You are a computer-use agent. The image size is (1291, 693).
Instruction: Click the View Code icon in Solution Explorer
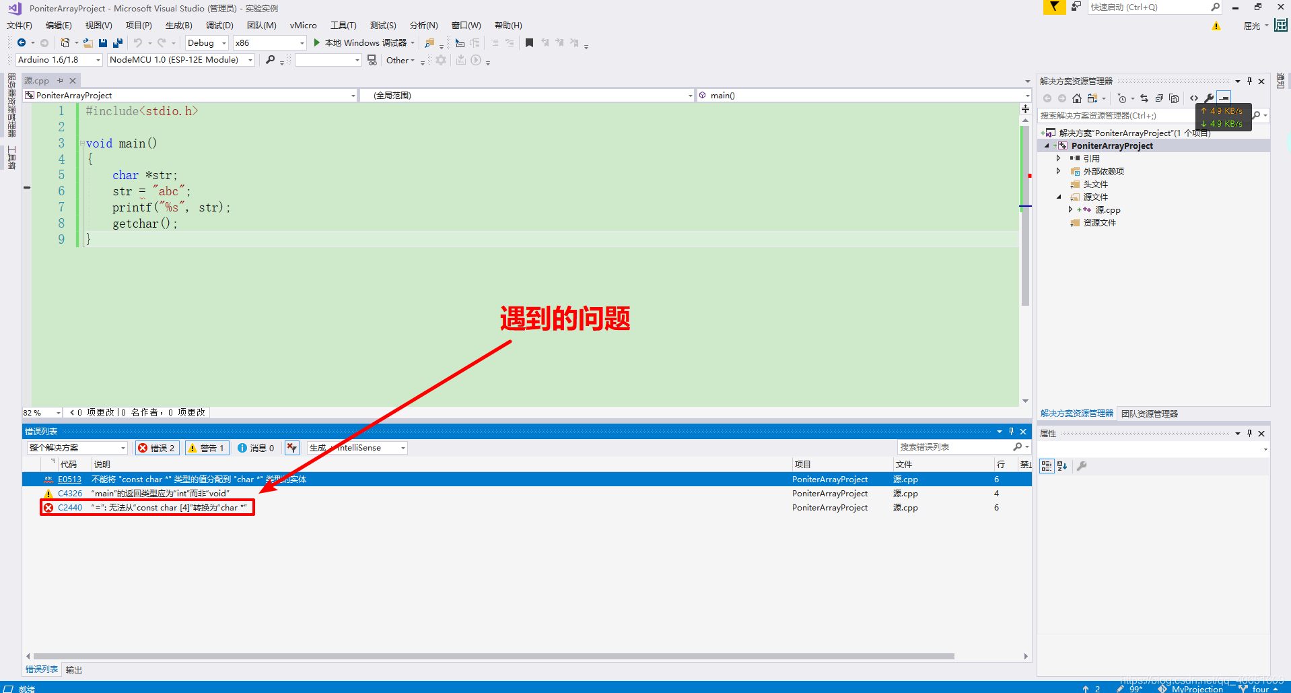pyautogui.click(x=1194, y=98)
